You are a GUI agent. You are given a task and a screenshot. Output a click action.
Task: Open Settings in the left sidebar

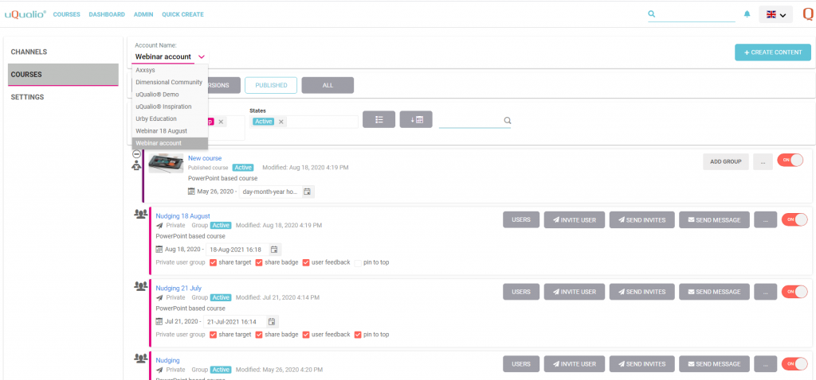point(27,97)
